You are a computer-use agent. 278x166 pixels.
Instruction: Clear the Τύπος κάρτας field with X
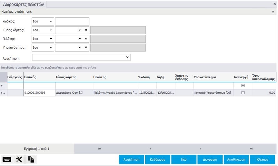point(86,30)
